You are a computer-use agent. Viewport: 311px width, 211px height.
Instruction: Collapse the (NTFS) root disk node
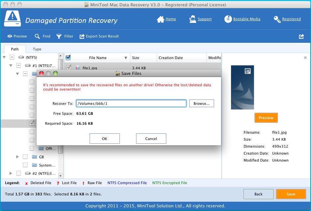coord(4,57)
